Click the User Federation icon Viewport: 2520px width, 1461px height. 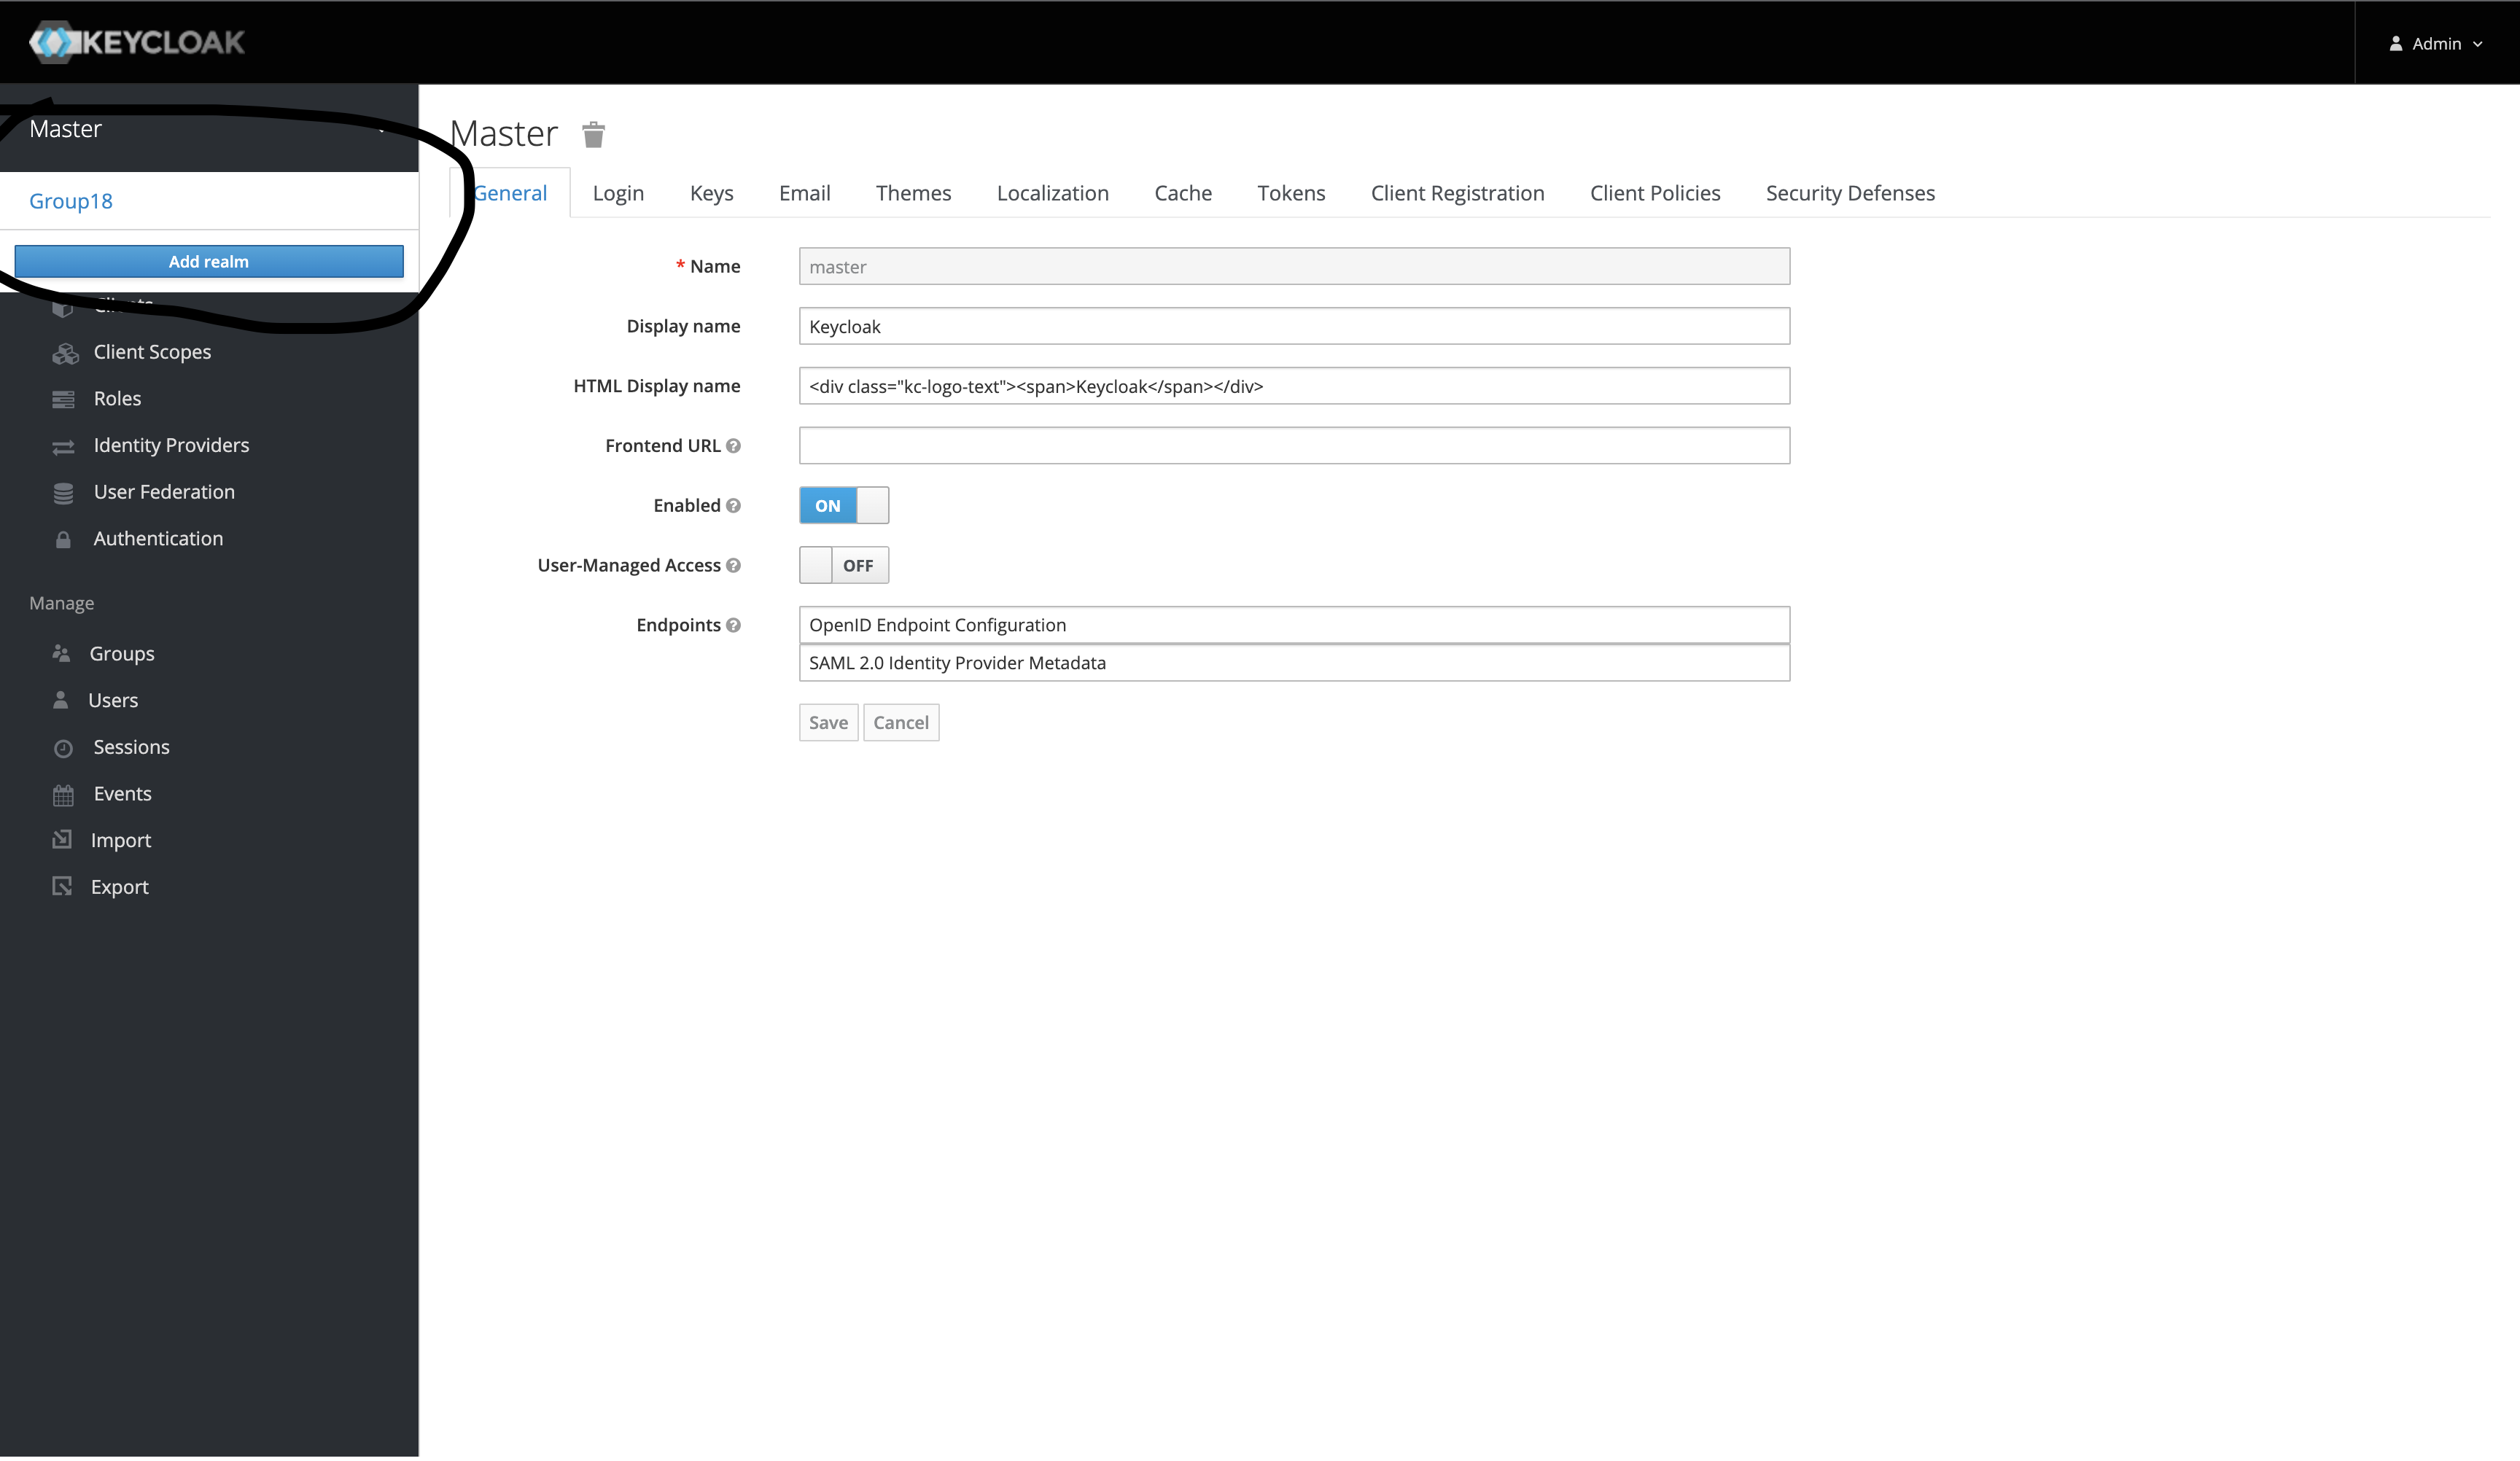click(64, 491)
